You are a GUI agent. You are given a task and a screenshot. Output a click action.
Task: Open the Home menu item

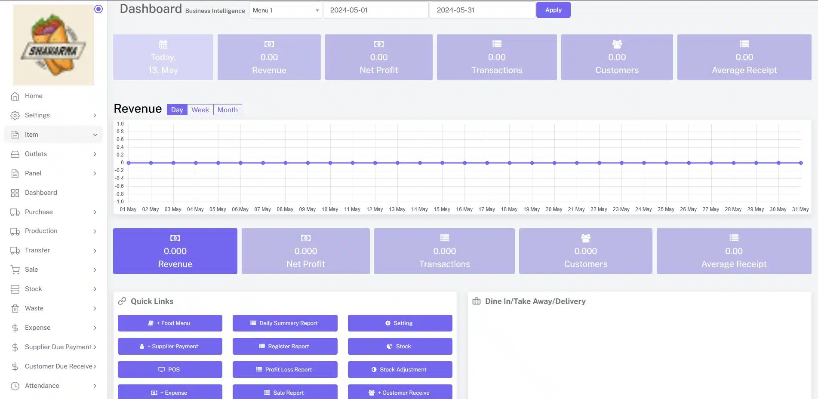[53, 96]
